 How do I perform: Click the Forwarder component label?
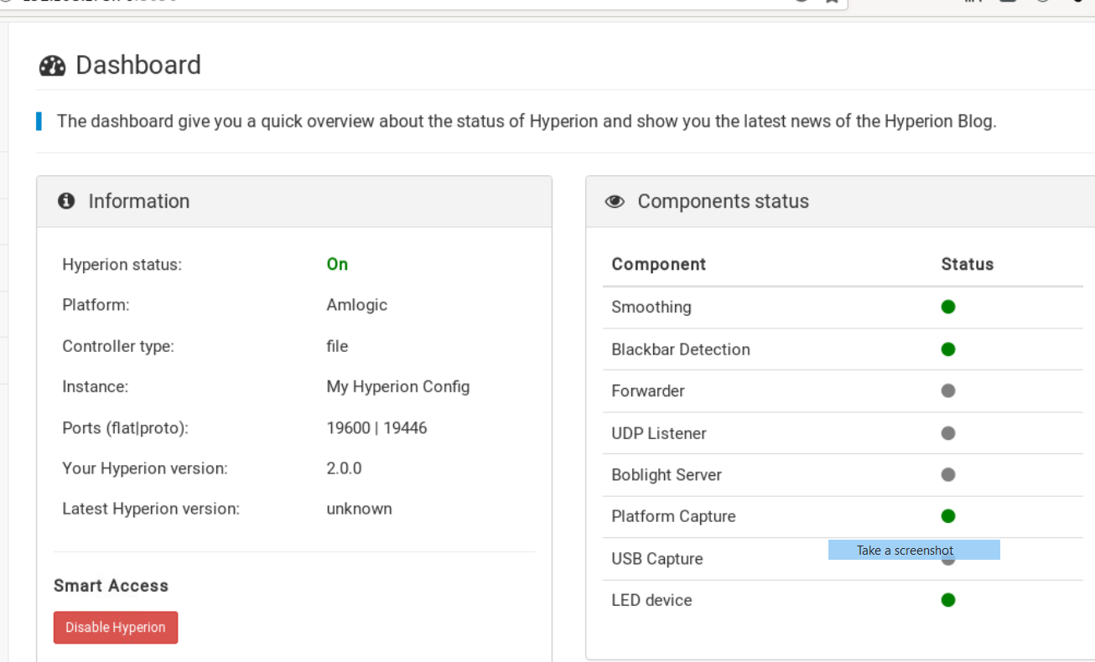648,391
